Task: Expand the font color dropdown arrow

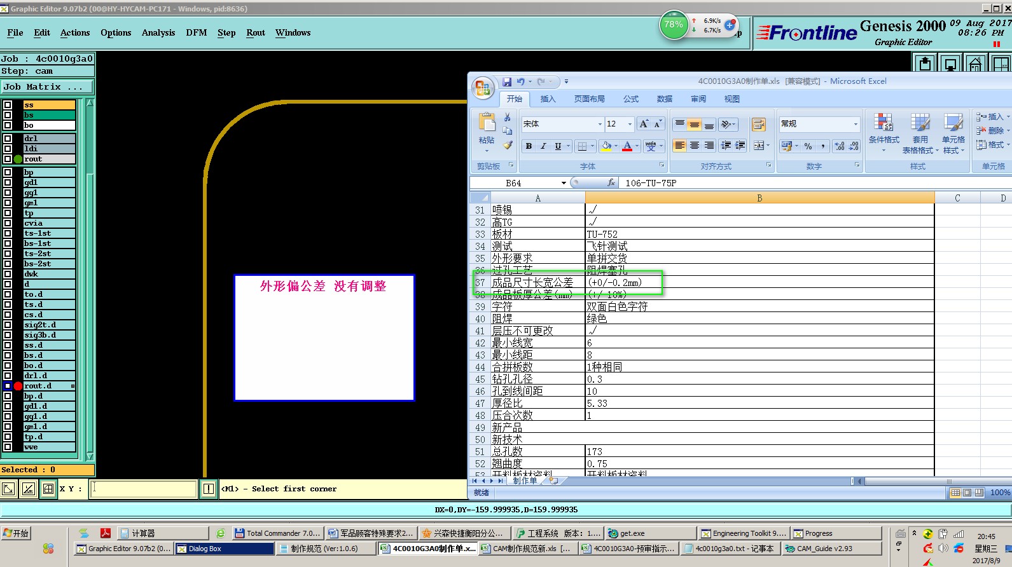Action: click(x=637, y=146)
